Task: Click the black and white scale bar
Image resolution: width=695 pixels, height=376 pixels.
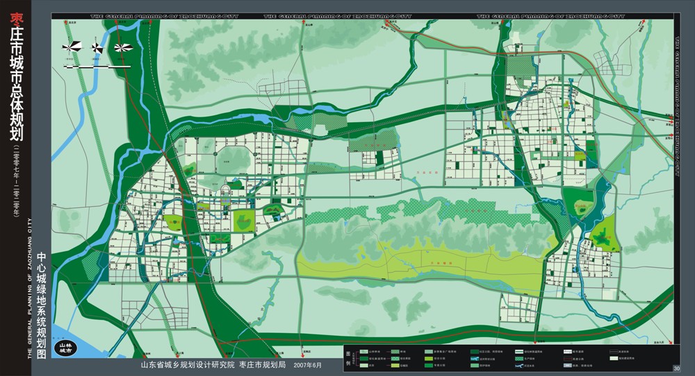Action: 97,67
